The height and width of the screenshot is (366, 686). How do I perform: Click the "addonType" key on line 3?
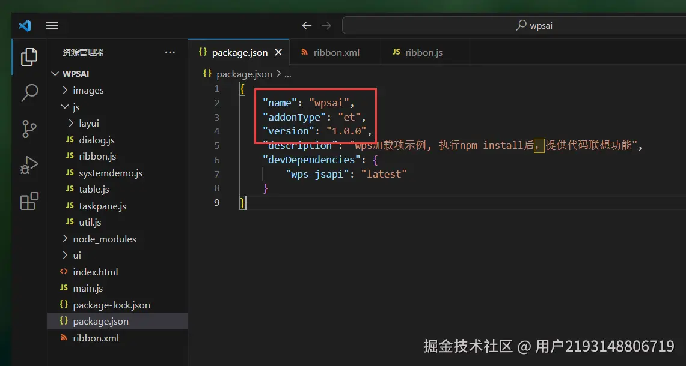[294, 117]
